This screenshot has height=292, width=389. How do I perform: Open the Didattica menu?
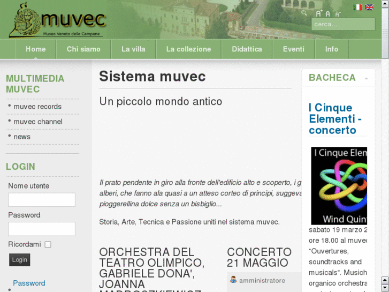click(x=247, y=49)
